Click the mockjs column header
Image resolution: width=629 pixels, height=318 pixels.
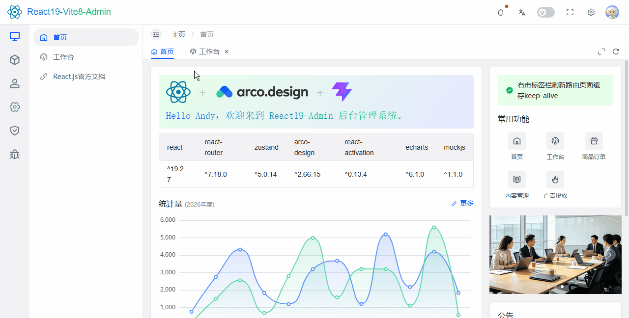(x=455, y=147)
